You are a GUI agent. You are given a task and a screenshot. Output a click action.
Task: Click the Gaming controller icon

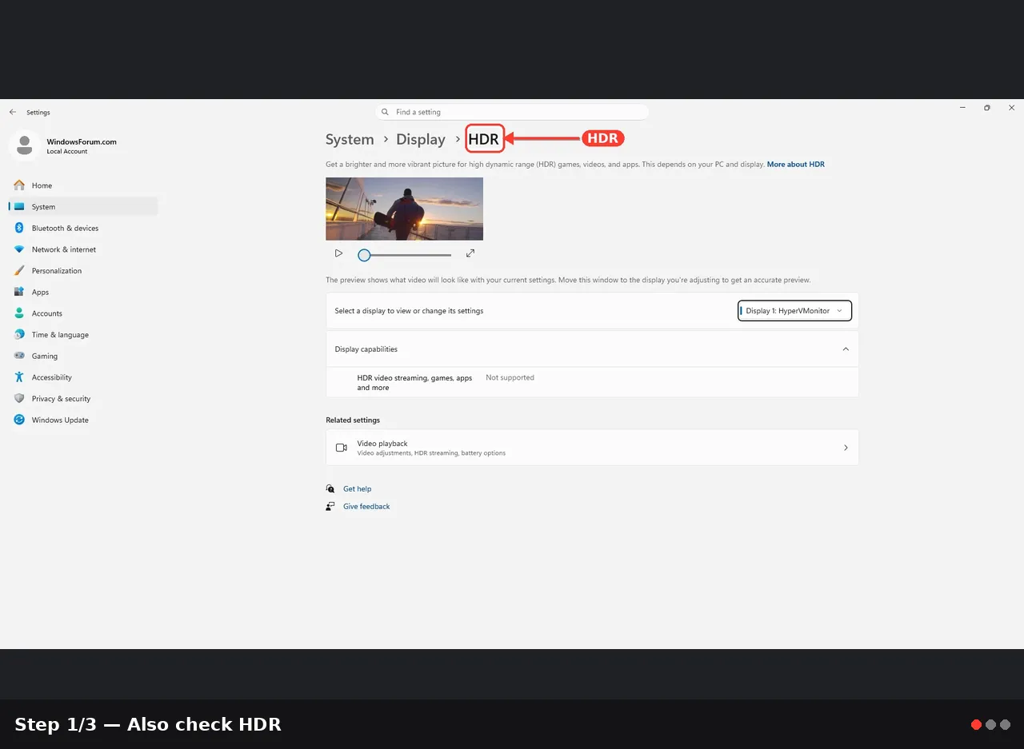(x=19, y=356)
